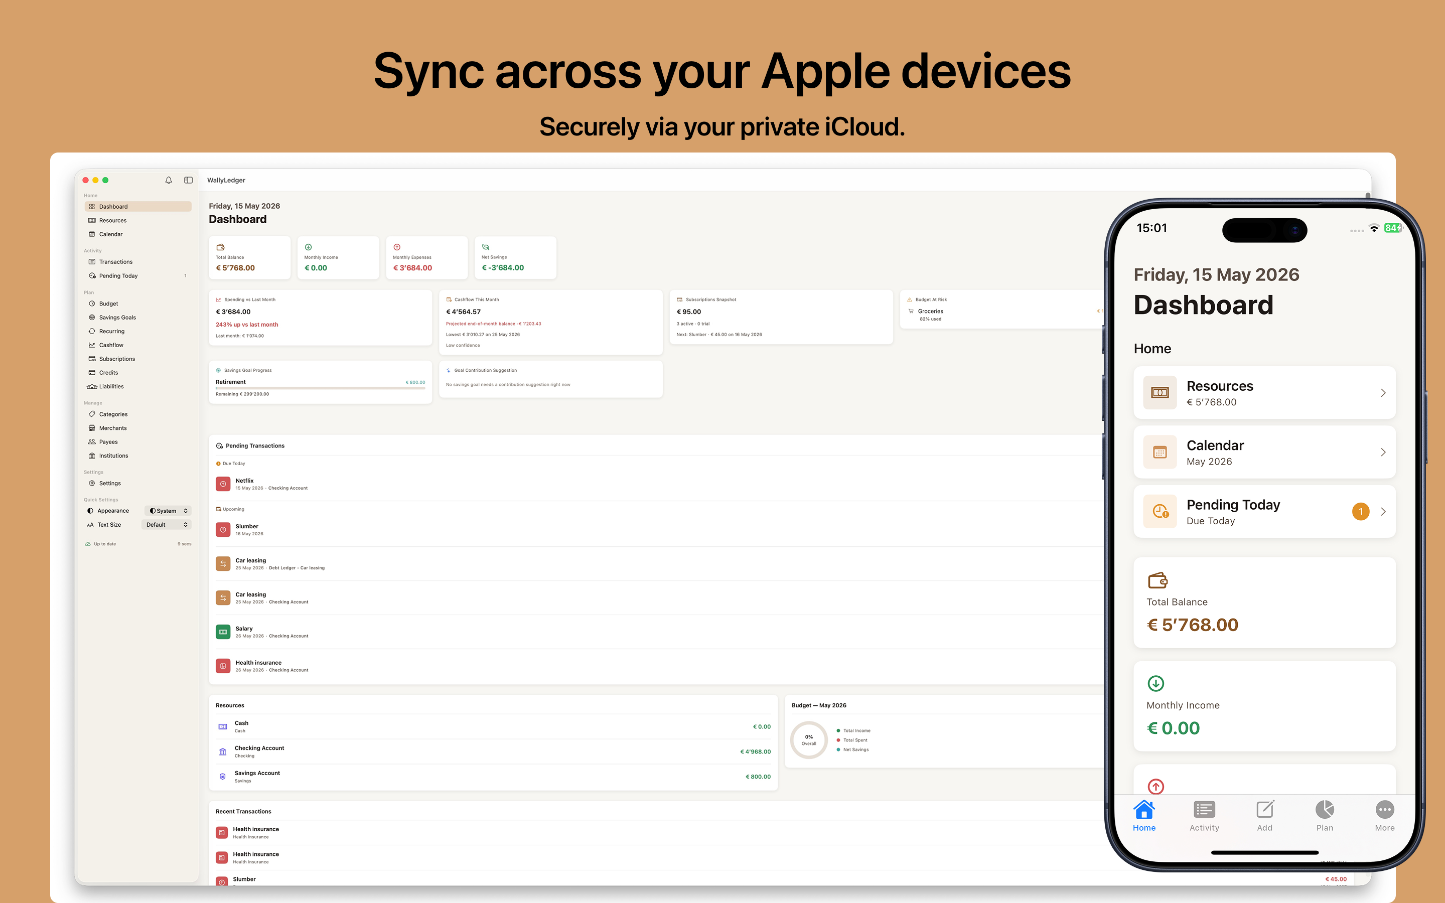Tap Plan tab on iPhone
This screenshot has width=1445, height=903.
[1325, 816]
